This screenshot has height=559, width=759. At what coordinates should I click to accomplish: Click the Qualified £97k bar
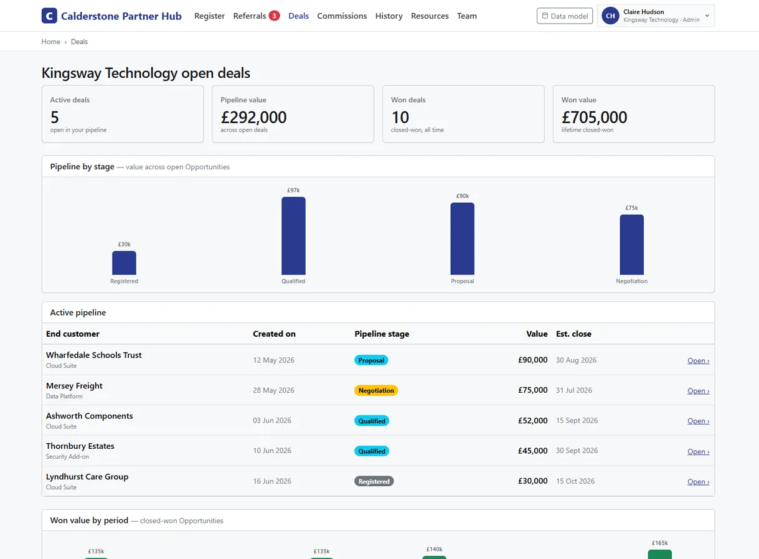[x=293, y=236]
